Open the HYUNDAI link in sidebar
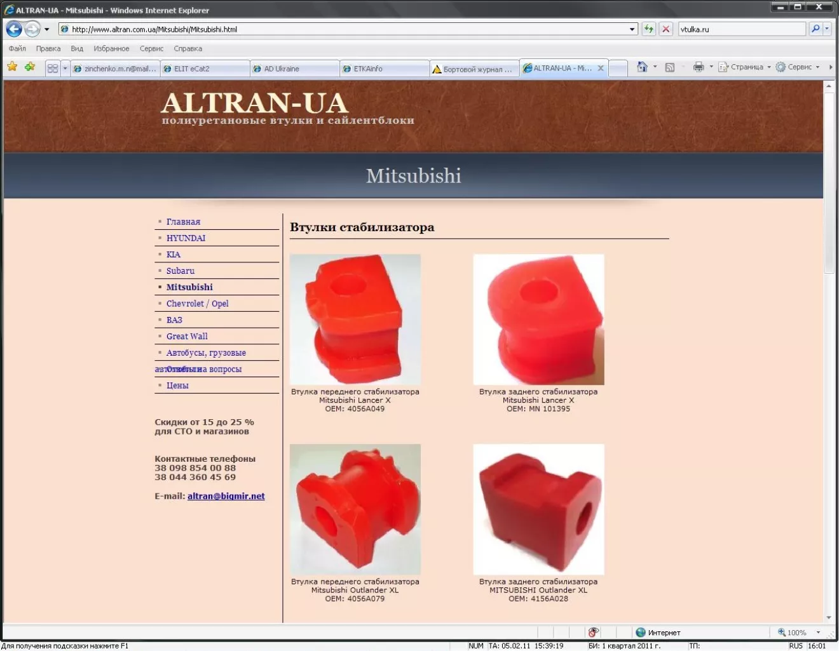 click(x=186, y=238)
